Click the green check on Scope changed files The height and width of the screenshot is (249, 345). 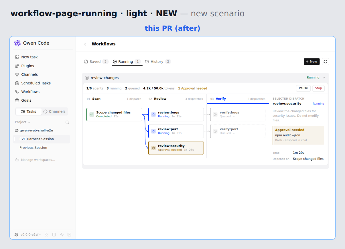(92, 114)
